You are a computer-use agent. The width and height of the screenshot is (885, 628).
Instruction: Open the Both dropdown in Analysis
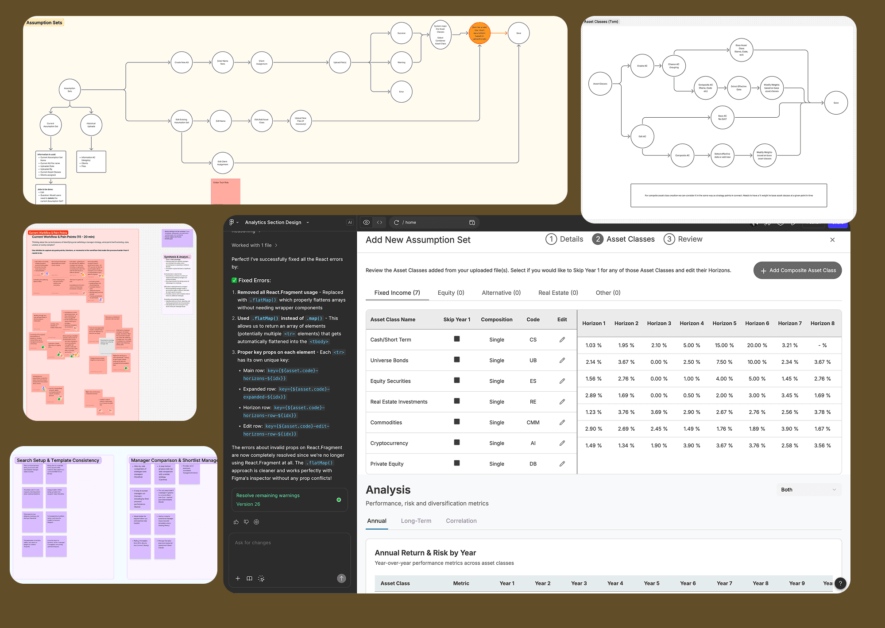click(808, 489)
